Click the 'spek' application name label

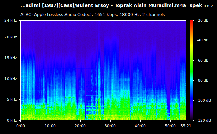coord(196,6)
